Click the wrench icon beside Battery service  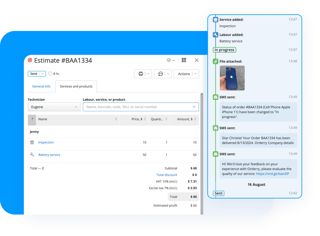(32, 155)
